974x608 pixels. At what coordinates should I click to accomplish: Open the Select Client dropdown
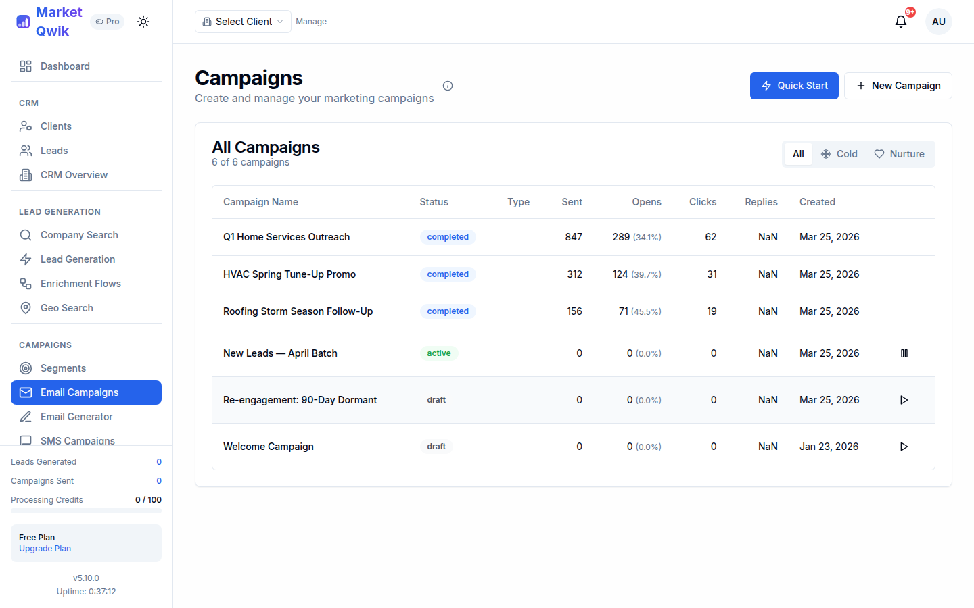[242, 21]
